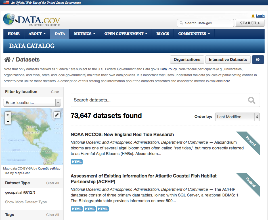Click inside the Enter location field
The width and height of the screenshot is (268, 220).
pyautogui.click(x=30, y=103)
